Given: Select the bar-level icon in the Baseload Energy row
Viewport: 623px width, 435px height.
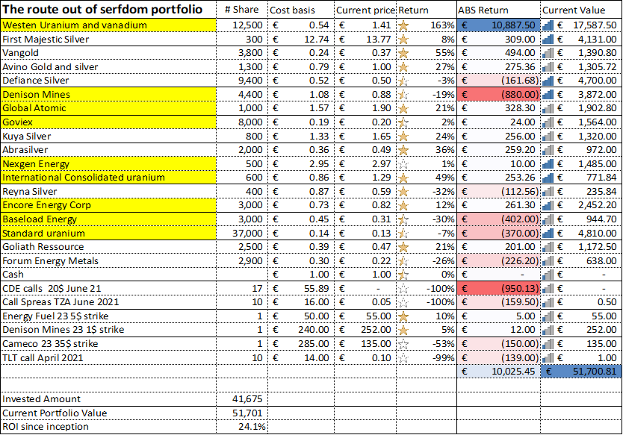Looking at the screenshot, I should (548, 219).
